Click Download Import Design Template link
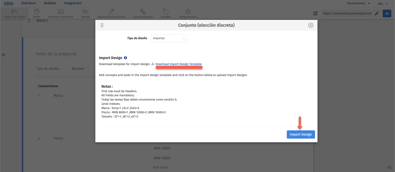The image size is (395, 172). [x=178, y=64]
